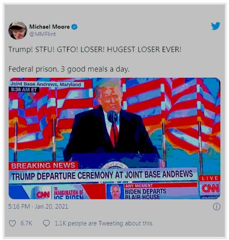The image size is (229, 240).
Task: Click the Twitter bird logo
Action: click(x=215, y=26)
